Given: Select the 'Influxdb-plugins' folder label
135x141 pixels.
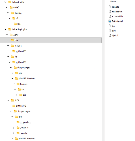Looking at the screenshot, I should (20, 29).
